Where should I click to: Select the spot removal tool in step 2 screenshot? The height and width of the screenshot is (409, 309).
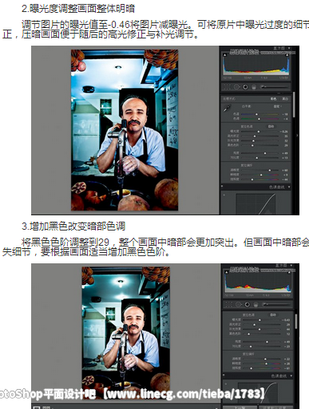(x=237, y=87)
